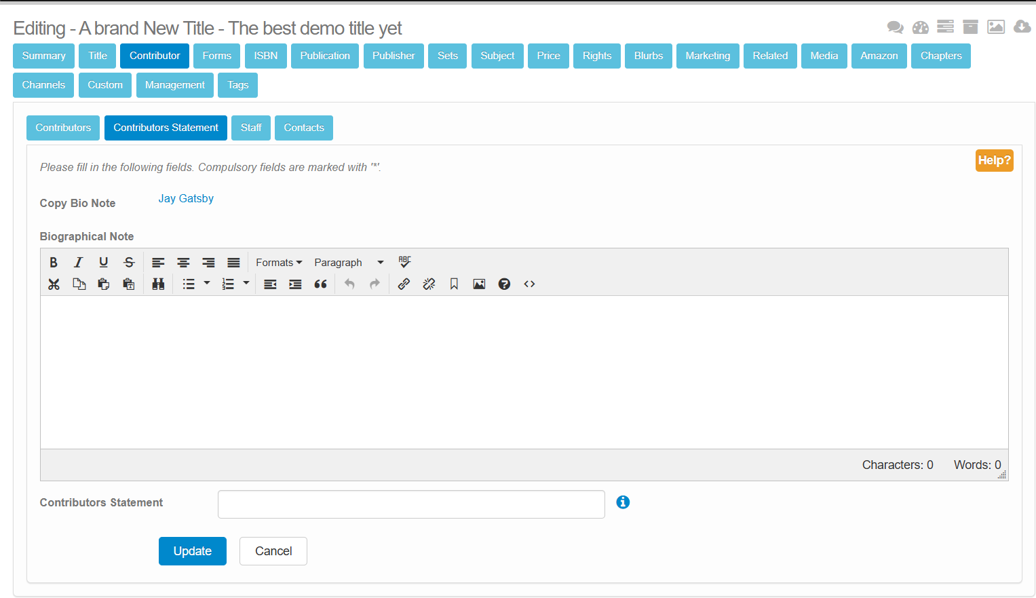Decrease indent in editor
Screen dimensions: 1036x598
click(x=270, y=284)
